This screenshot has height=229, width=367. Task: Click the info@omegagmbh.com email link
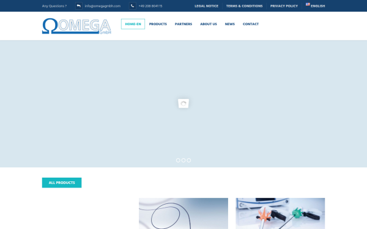[103, 6]
